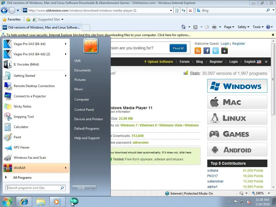276x207 pixels.
Task: Open Vegas Pro 14.0 (64-bit) first entry
Action: pos(36,44)
